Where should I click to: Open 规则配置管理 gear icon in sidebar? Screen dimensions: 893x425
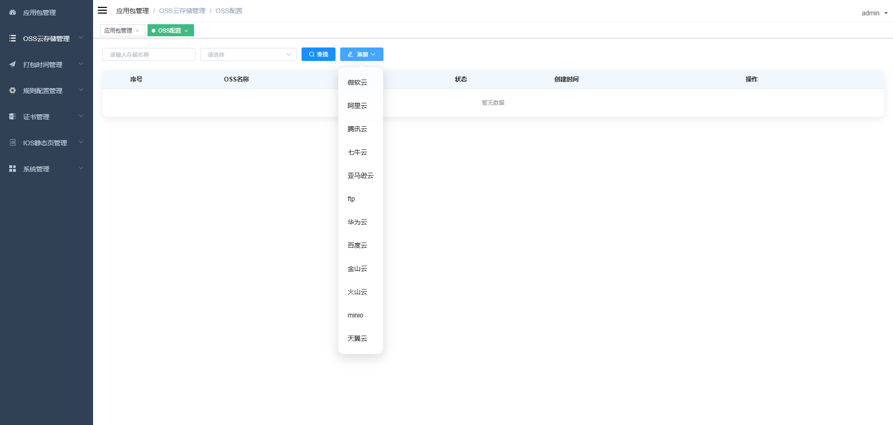(x=12, y=91)
